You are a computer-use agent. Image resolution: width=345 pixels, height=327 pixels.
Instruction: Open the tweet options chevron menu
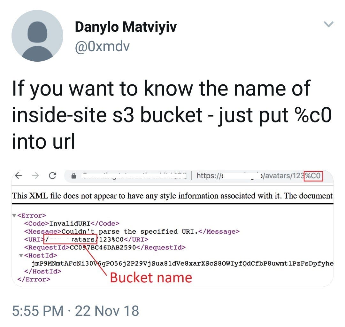[x=328, y=24]
